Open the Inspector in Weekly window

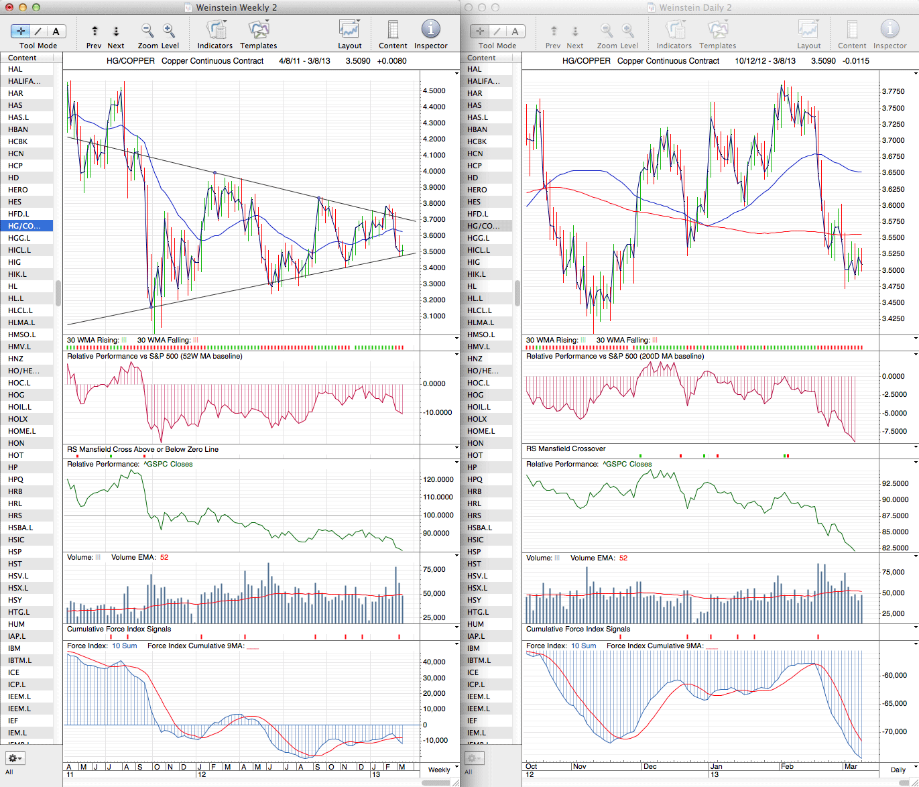(x=430, y=30)
